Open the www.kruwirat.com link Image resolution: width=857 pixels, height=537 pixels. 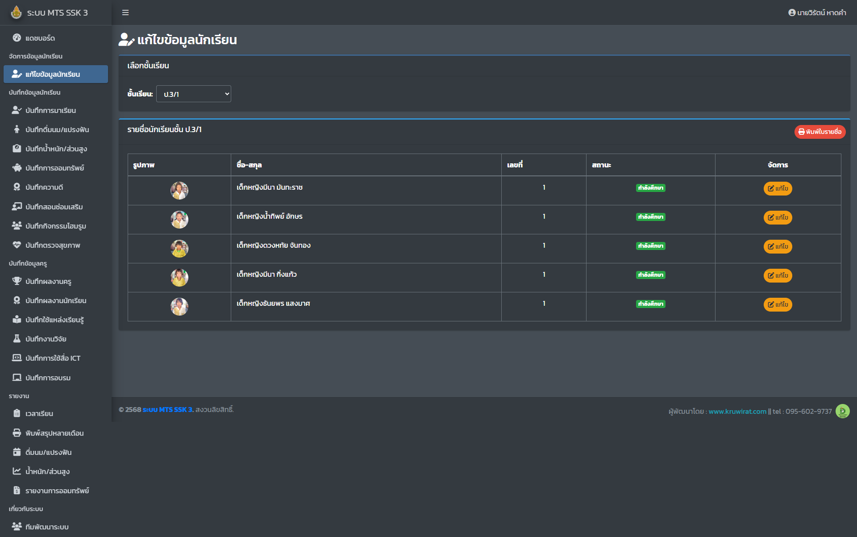(737, 411)
